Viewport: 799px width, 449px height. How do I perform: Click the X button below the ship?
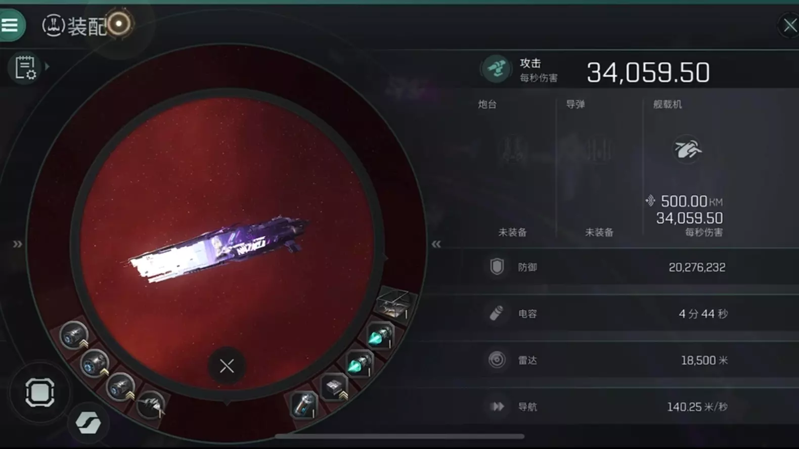coord(227,366)
